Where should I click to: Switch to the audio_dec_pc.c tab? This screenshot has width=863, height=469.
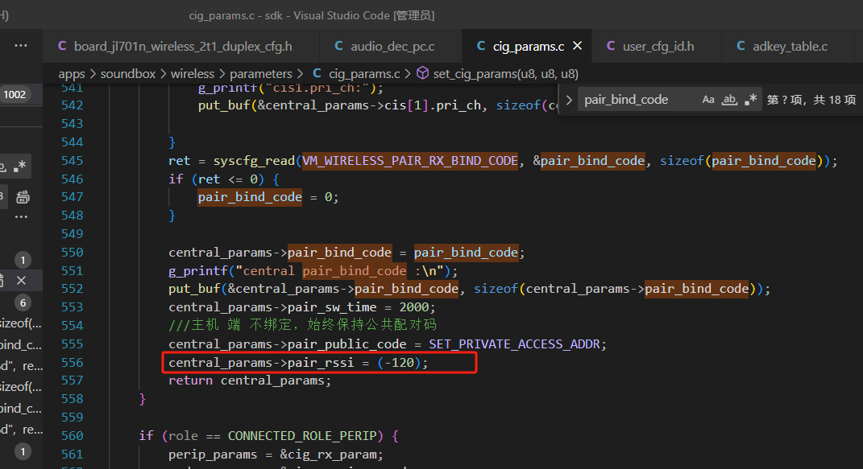(384, 46)
